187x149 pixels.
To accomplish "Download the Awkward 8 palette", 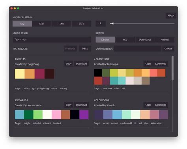I will click(81, 105).
